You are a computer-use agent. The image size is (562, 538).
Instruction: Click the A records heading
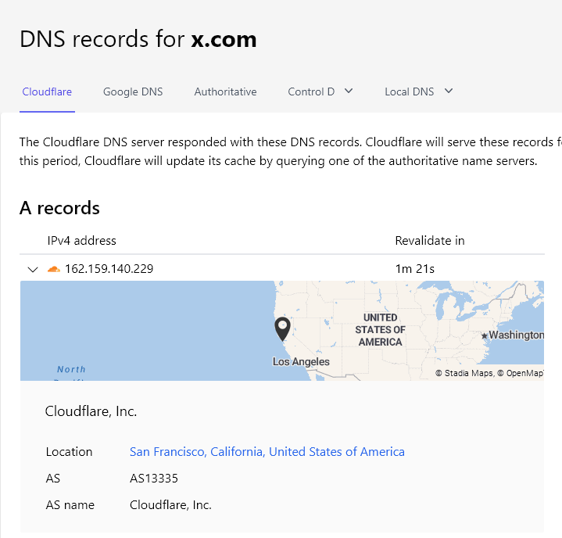coord(59,208)
